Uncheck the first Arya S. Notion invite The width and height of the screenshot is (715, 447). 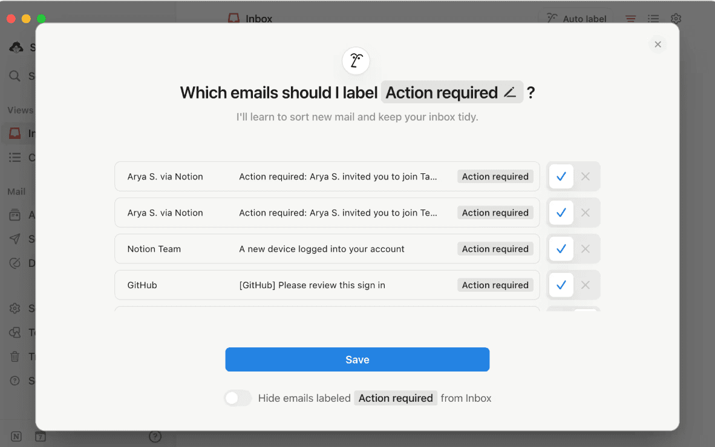point(584,176)
